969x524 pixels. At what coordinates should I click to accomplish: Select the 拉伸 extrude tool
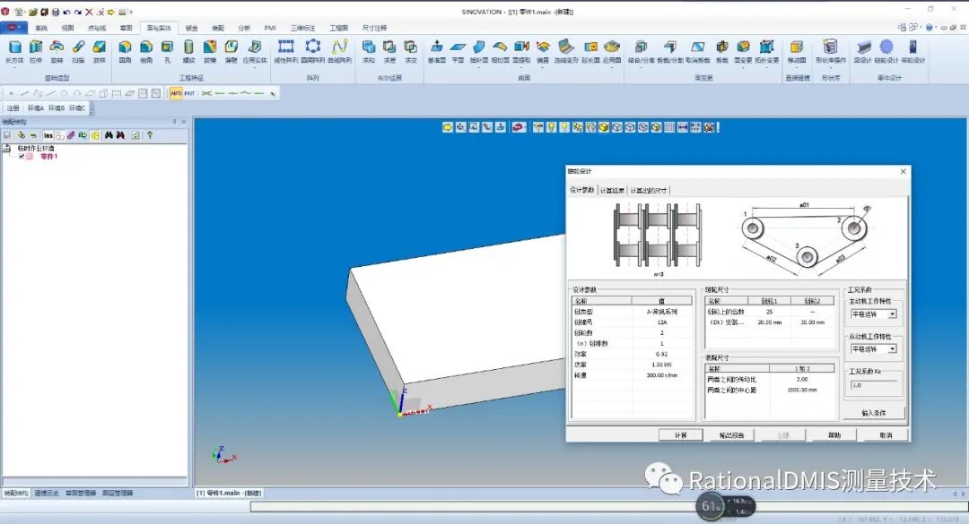pyautogui.click(x=37, y=51)
